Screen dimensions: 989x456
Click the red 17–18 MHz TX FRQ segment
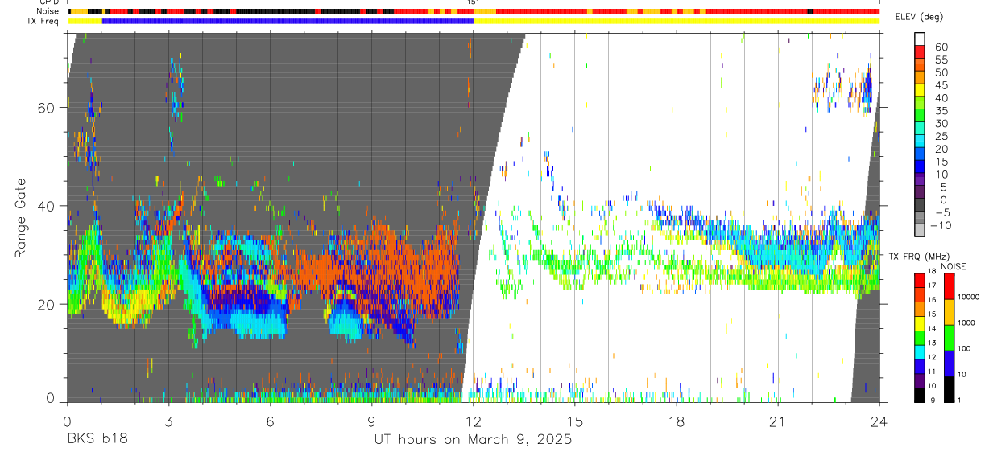click(x=920, y=281)
